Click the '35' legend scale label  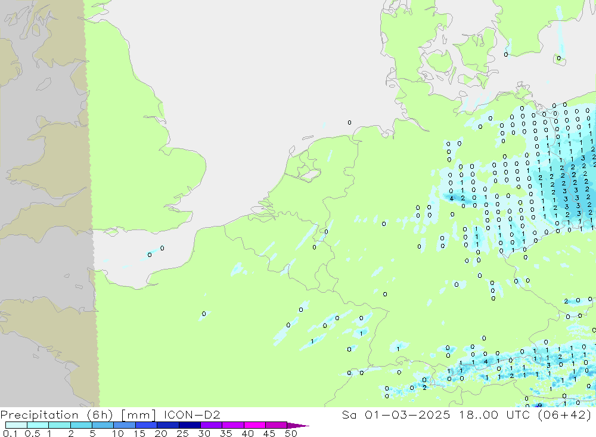226,433
